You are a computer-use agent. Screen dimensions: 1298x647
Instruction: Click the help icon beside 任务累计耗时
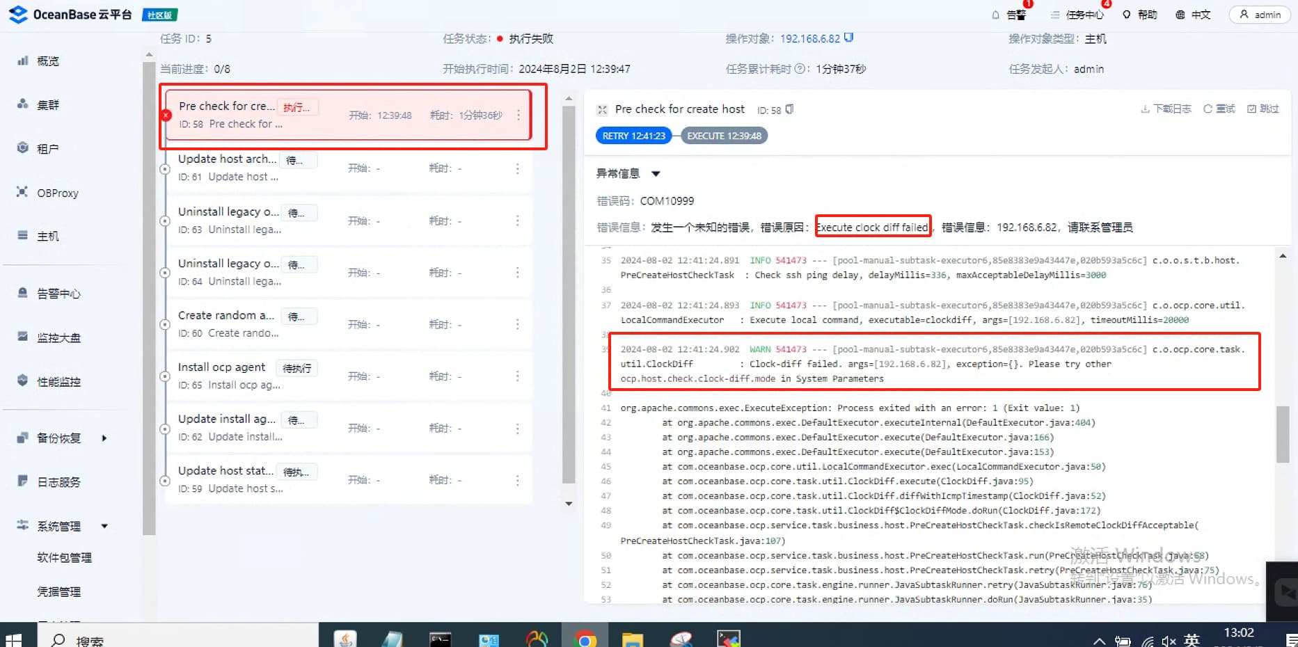click(x=800, y=69)
